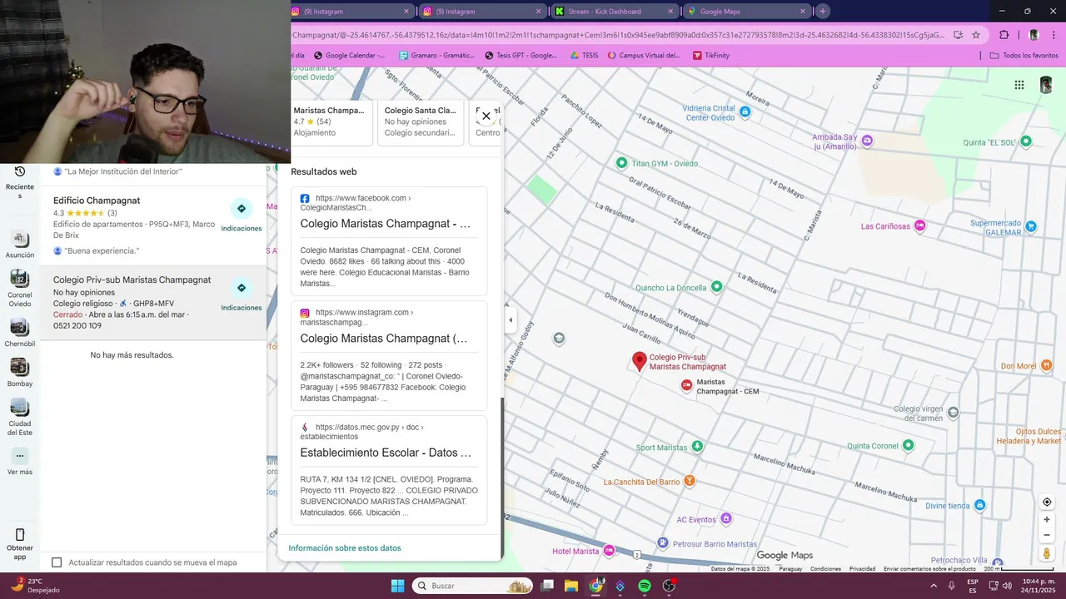The image size is (1066, 599).
Task: Click the Quincho La Doncella marker
Action: click(x=716, y=287)
